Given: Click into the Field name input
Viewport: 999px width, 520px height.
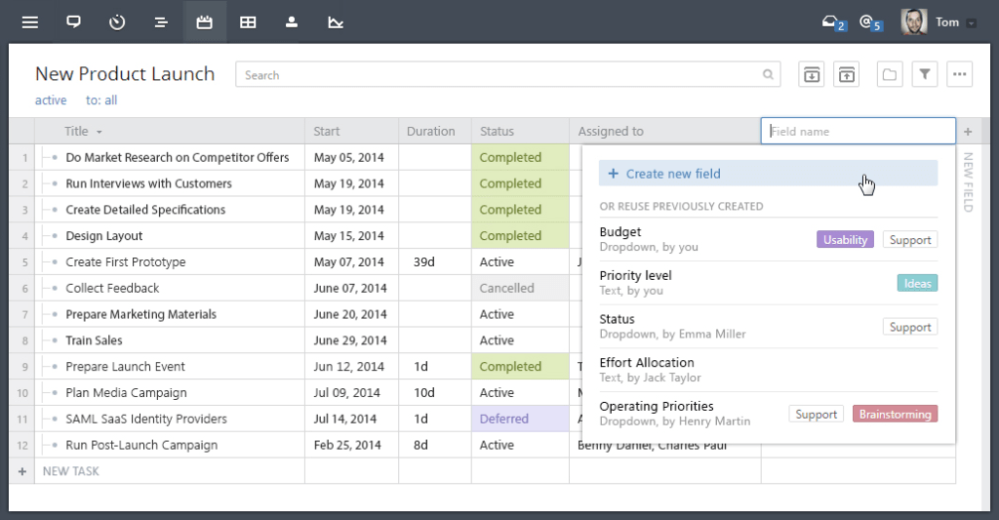Looking at the screenshot, I should (x=858, y=132).
